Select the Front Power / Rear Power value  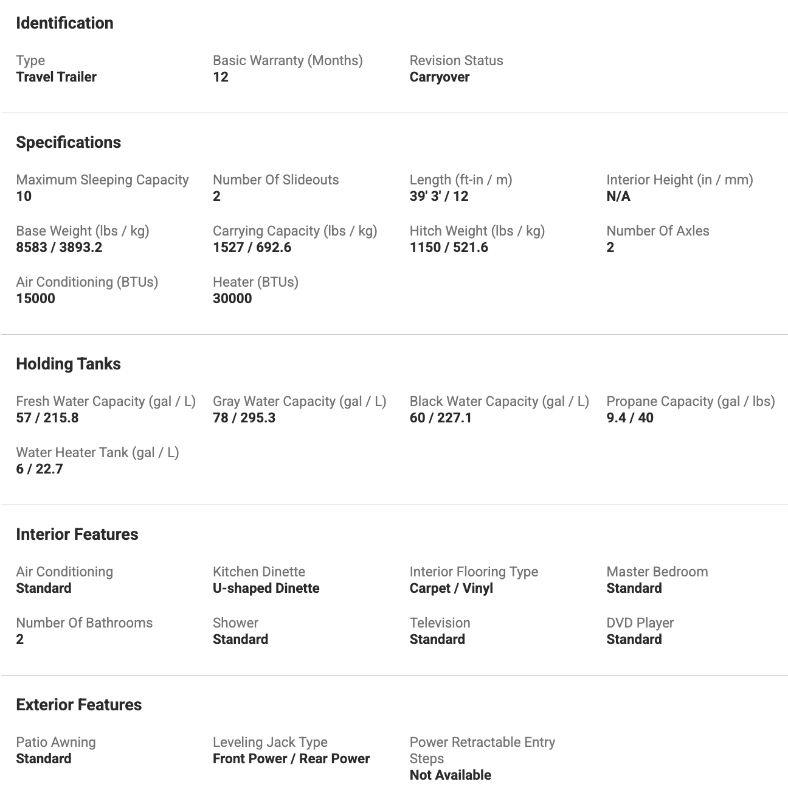pyautogui.click(x=291, y=758)
